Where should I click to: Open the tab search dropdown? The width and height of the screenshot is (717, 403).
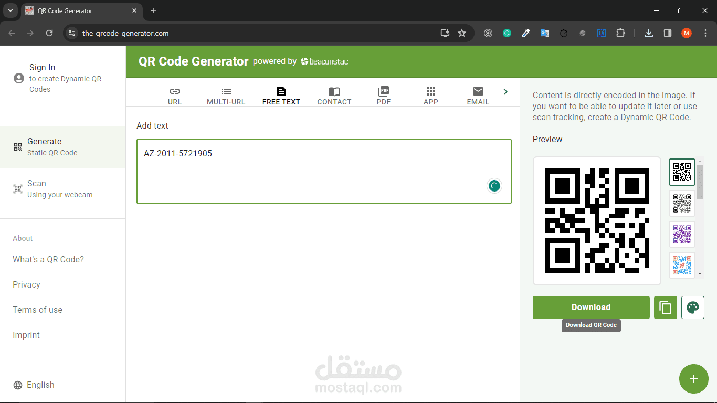coord(10,10)
